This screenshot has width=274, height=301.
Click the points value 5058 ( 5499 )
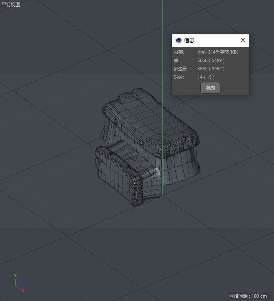pyautogui.click(x=211, y=60)
